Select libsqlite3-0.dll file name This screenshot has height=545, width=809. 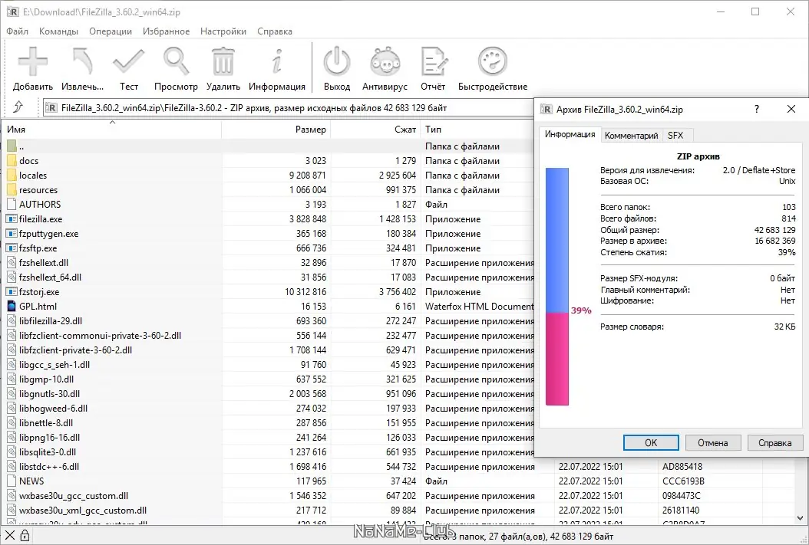point(48,451)
